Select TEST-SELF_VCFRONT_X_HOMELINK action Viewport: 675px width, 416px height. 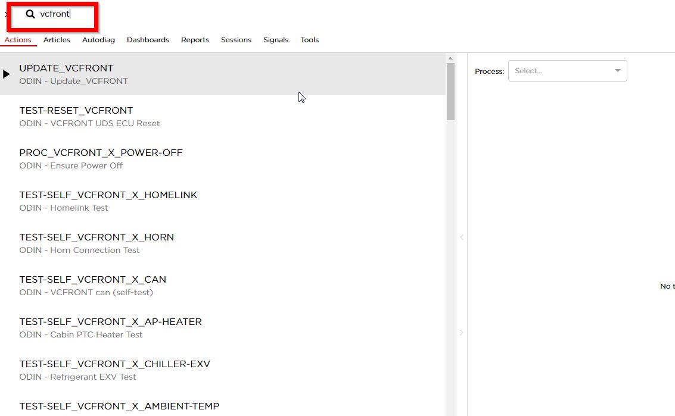click(223, 201)
